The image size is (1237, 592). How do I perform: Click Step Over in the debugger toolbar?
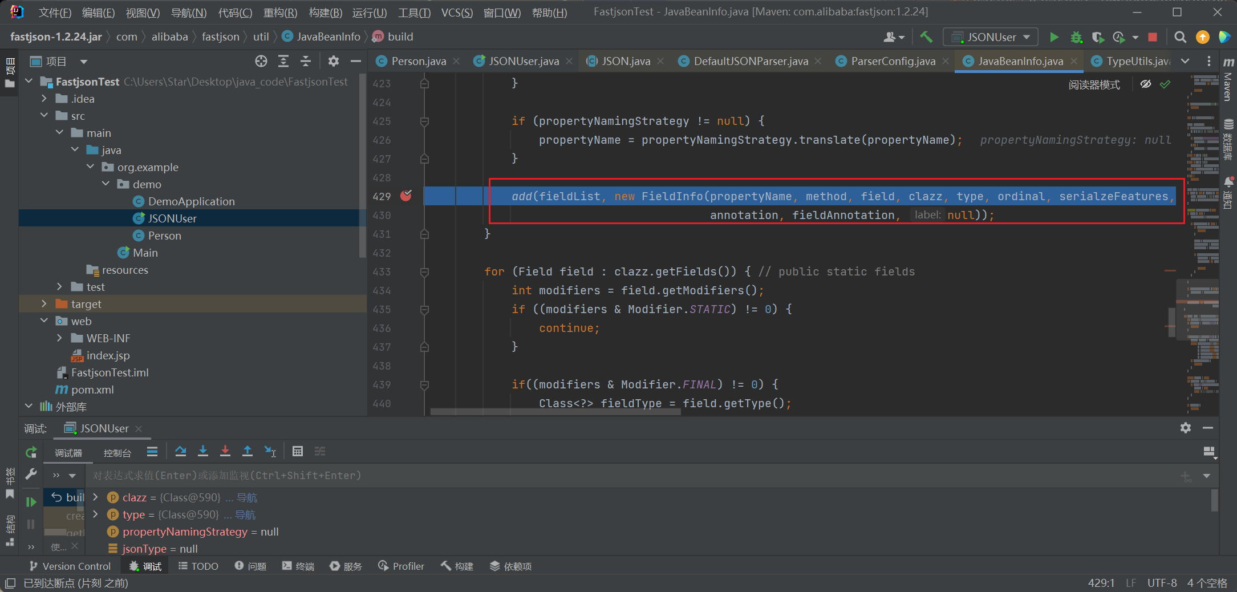(181, 451)
